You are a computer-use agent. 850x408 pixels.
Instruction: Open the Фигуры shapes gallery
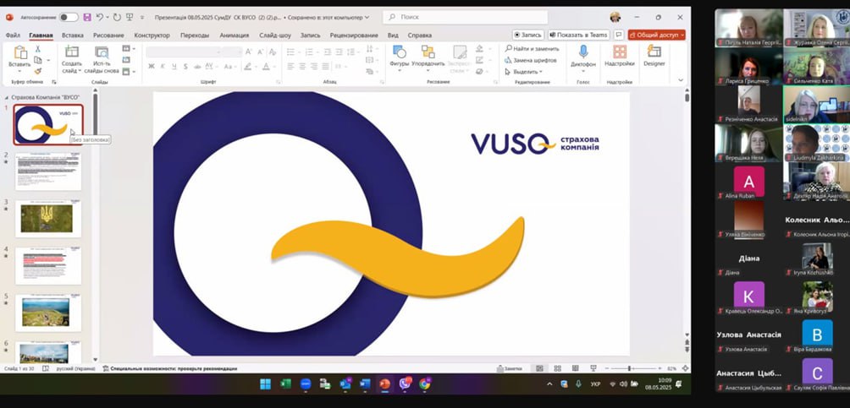tap(399, 57)
